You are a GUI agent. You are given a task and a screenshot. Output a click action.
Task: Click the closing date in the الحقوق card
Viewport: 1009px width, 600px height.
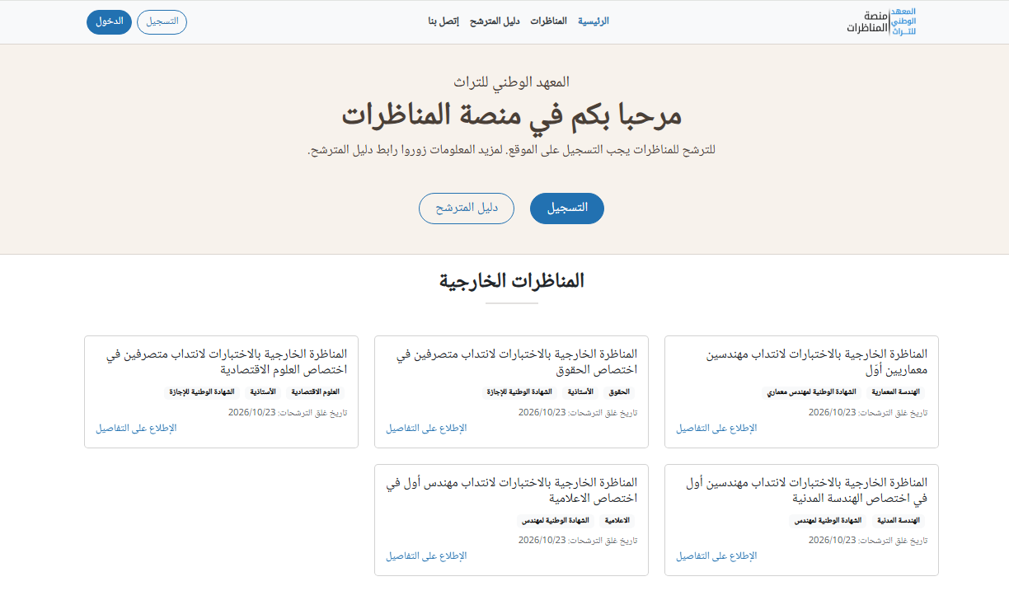[578, 412]
